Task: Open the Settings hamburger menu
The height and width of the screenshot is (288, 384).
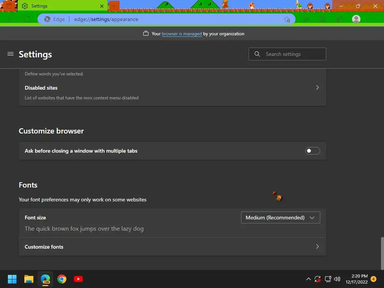Action: (x=10, y=54)
